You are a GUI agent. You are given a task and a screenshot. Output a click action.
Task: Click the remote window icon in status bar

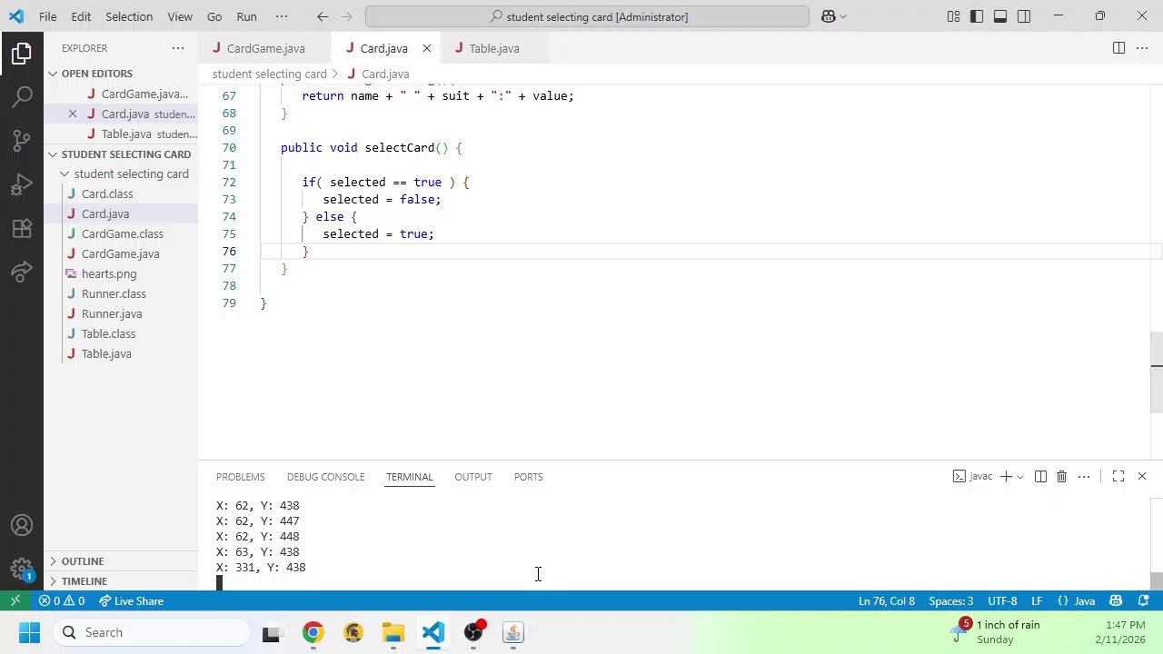coord(15,601)
